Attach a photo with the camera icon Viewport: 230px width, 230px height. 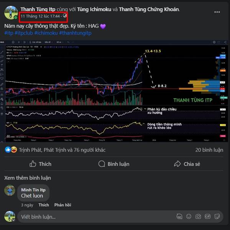click(198, 217)
